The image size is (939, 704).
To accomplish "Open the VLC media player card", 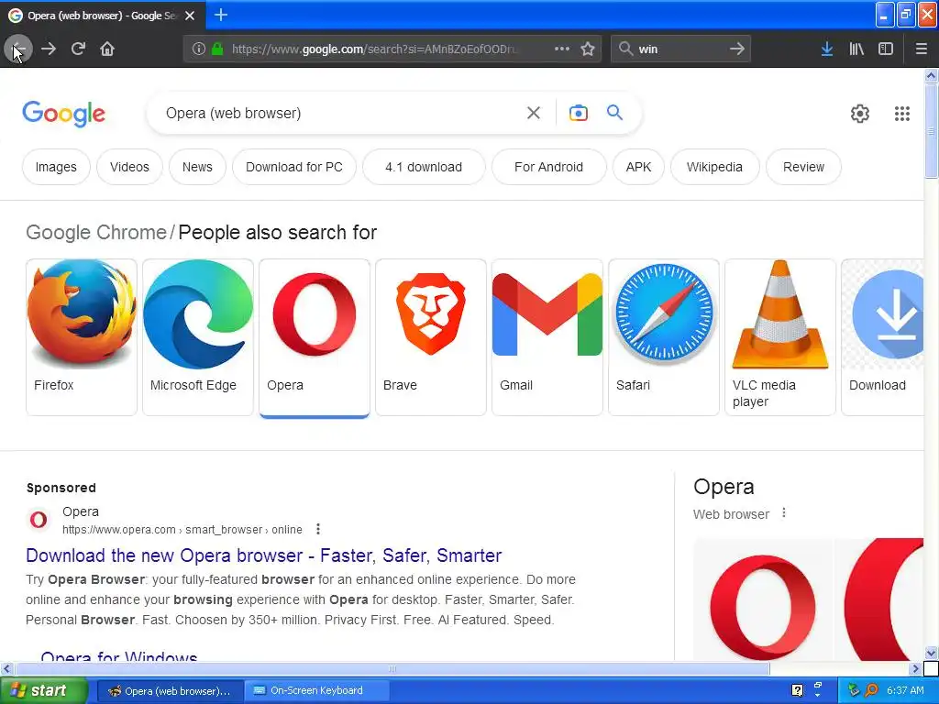I will [x=779, y=337].
